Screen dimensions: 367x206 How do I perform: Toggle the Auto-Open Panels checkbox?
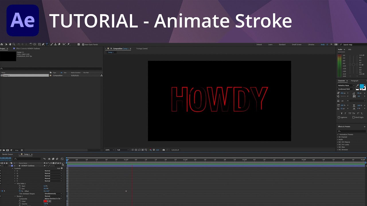[83, 44]
